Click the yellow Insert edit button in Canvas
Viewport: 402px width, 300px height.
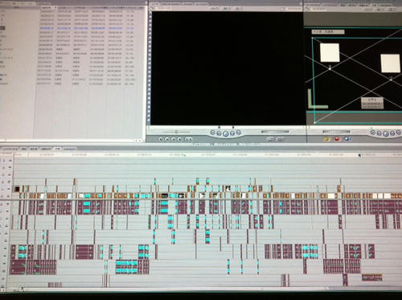point(326,139)
